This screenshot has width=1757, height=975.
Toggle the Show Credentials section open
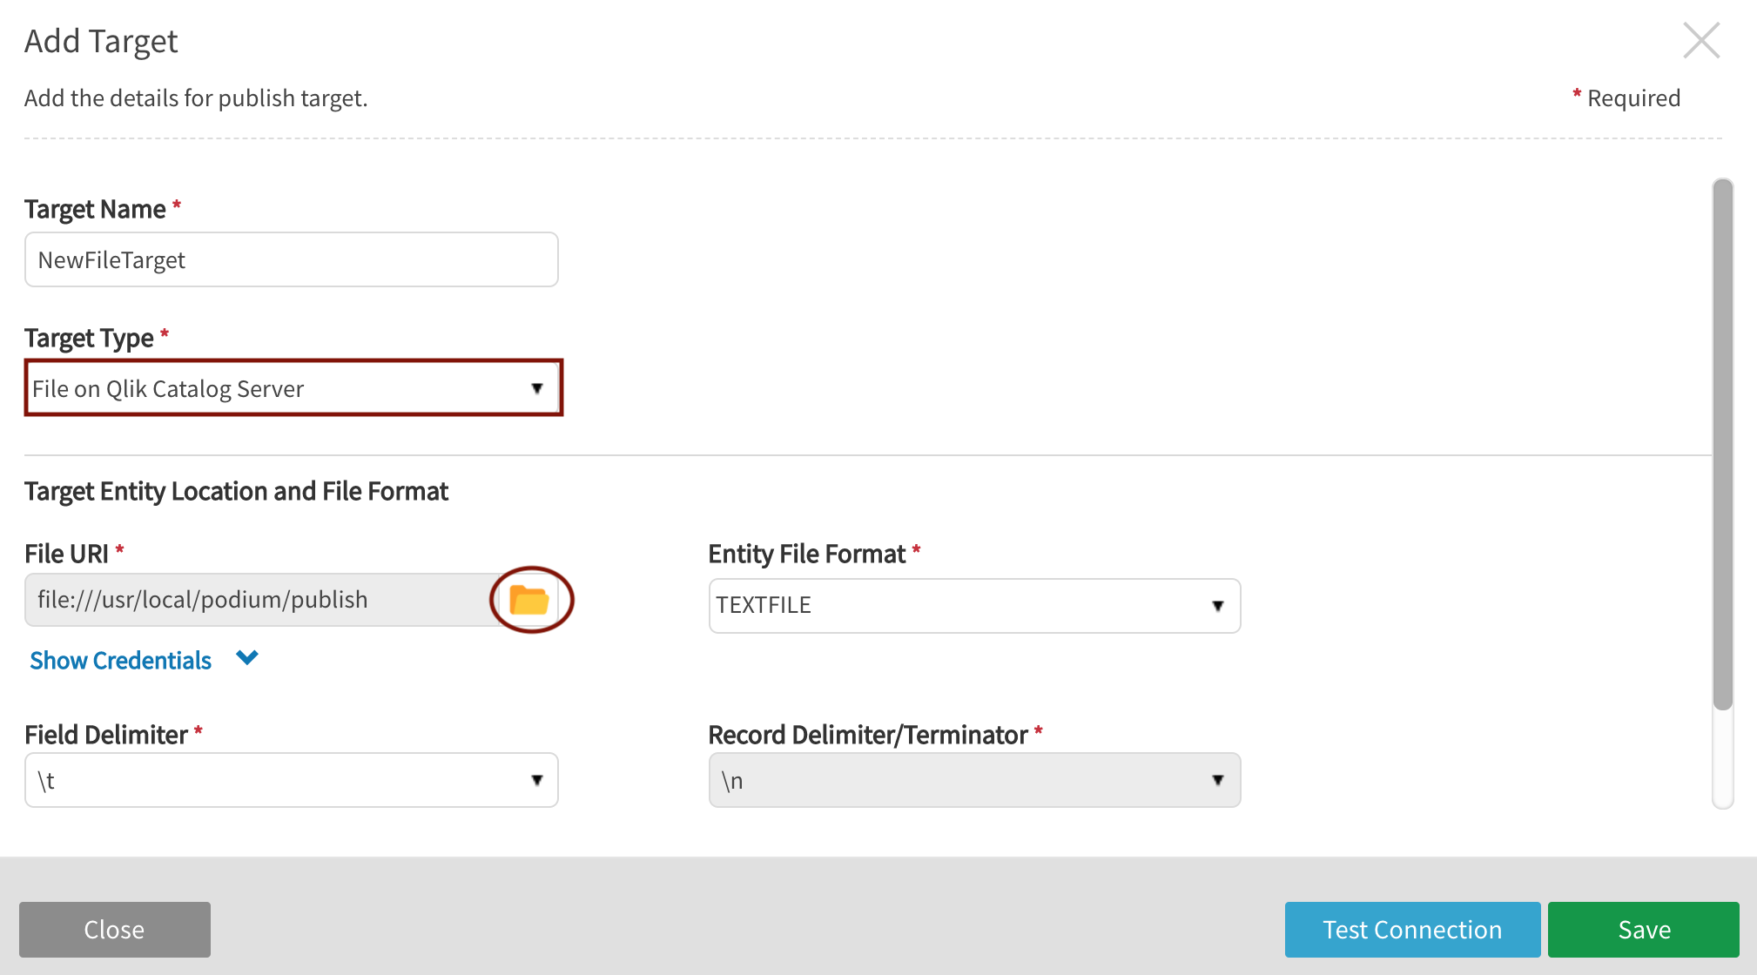[145, 658]
